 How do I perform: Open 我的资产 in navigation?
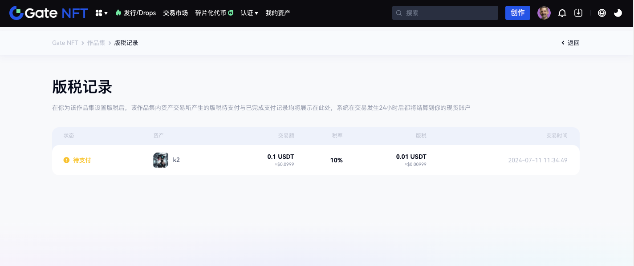pos(278,13)
